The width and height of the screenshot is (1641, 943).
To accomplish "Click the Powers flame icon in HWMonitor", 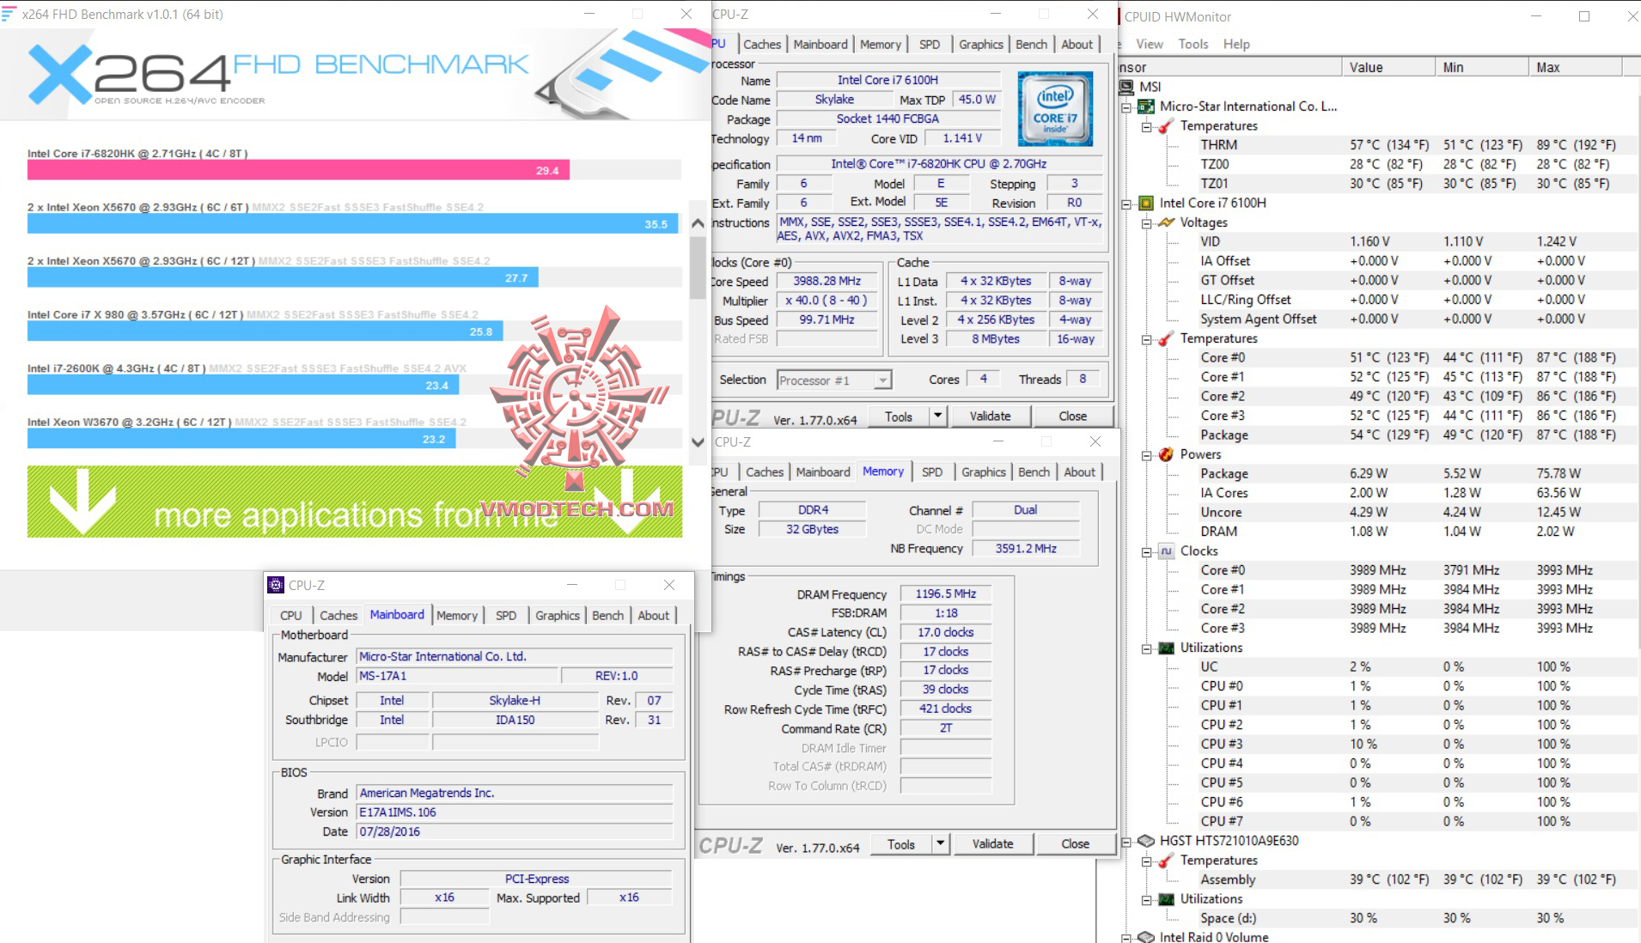I will click(1166, 454).
